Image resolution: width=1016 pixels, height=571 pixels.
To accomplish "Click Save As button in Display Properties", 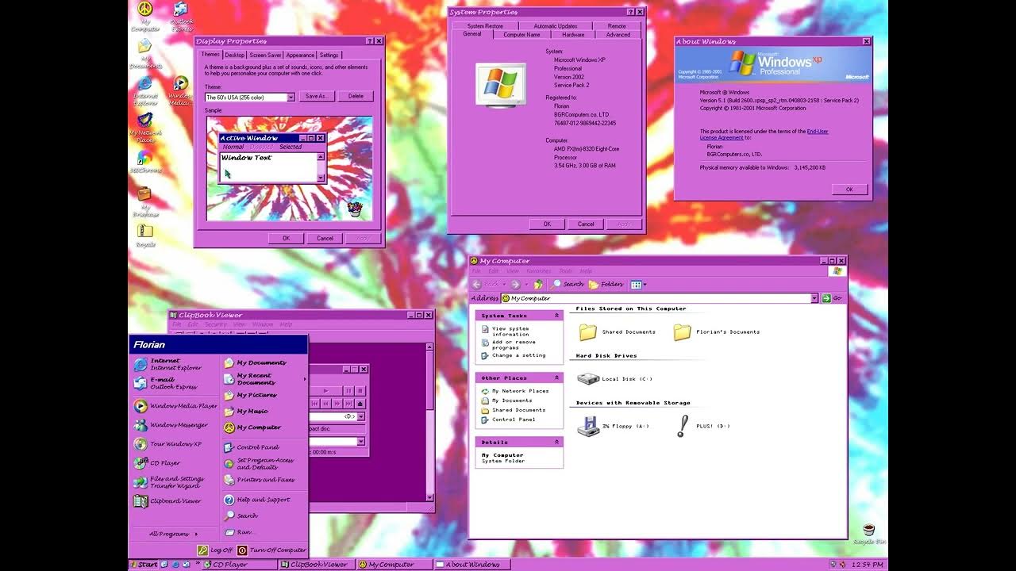I will pos(316,96).
